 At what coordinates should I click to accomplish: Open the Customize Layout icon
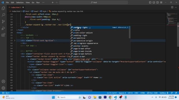pyautogui.click(x=161, y=2)
